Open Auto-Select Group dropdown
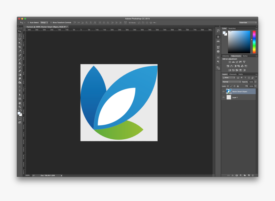Viewport: 275px width, 201px height. pos(44,23)
